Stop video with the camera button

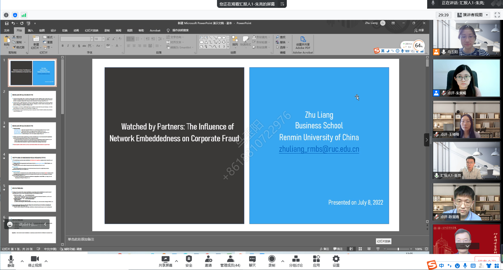(35, 261)
